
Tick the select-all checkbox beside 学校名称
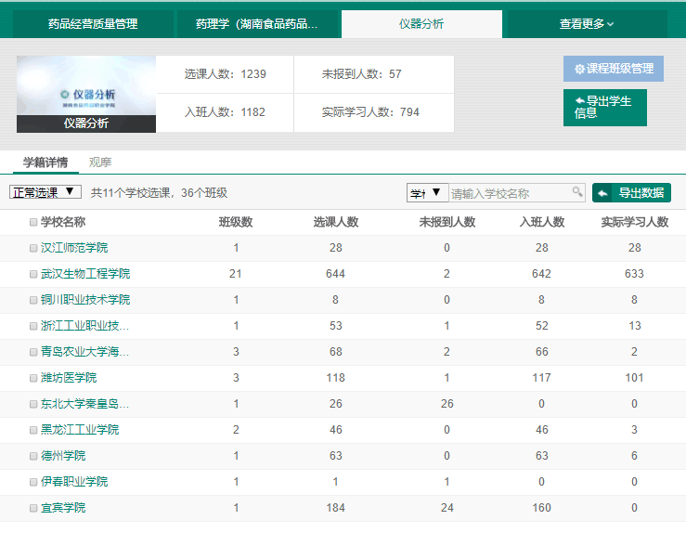[x=33, y=223]
